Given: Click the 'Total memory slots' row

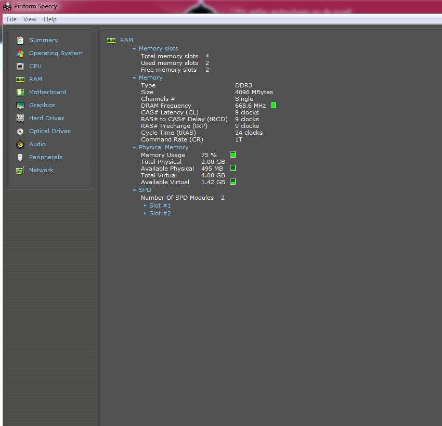Looking at the screenshot, I should tap(175, 56).
